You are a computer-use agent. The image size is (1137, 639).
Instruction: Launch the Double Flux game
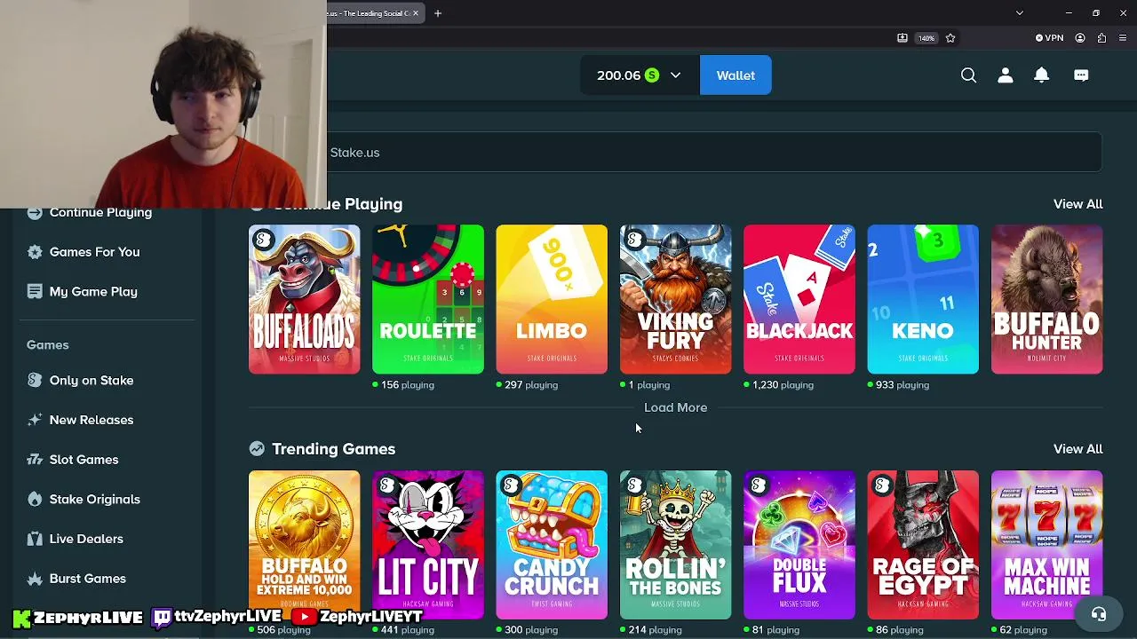pos(799,545)
